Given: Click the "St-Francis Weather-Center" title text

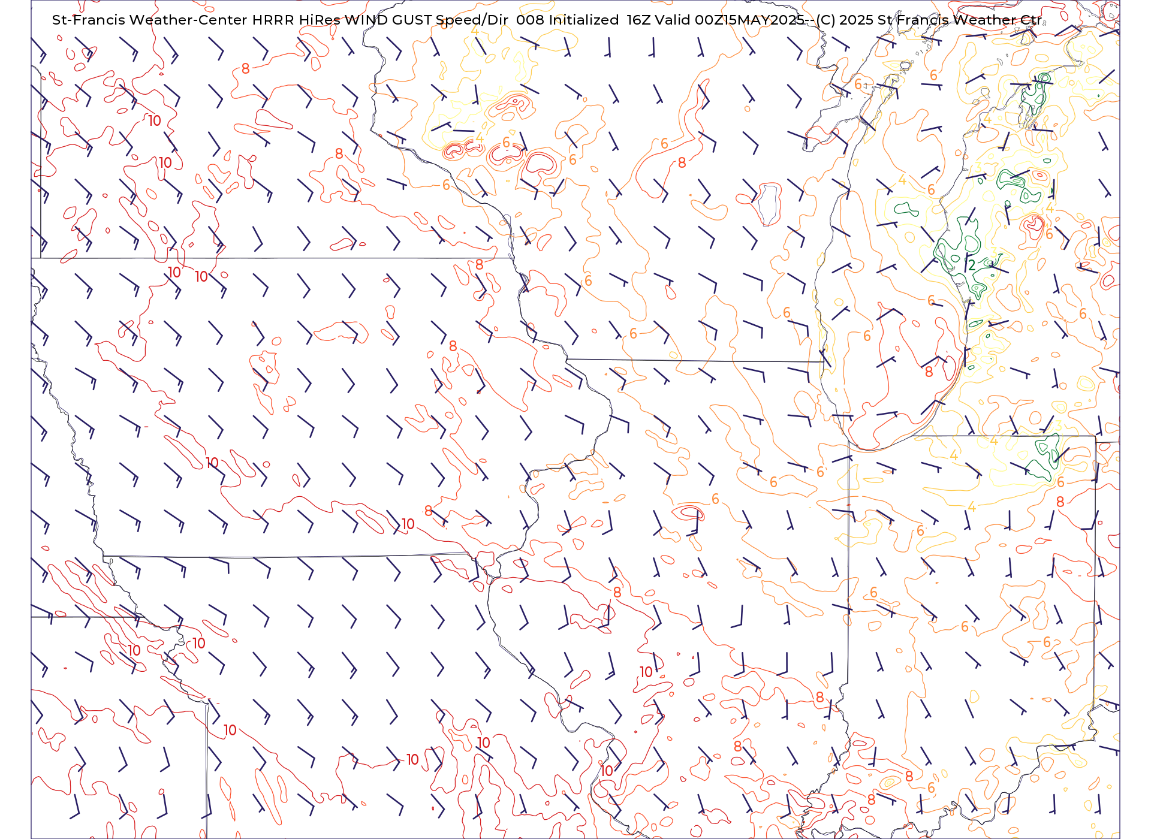Looking at the screenshot, I should pos(149,20).
